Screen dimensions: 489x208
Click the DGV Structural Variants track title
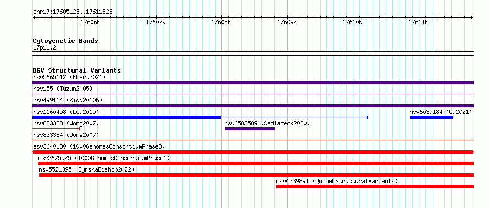[x=77, y=70]
